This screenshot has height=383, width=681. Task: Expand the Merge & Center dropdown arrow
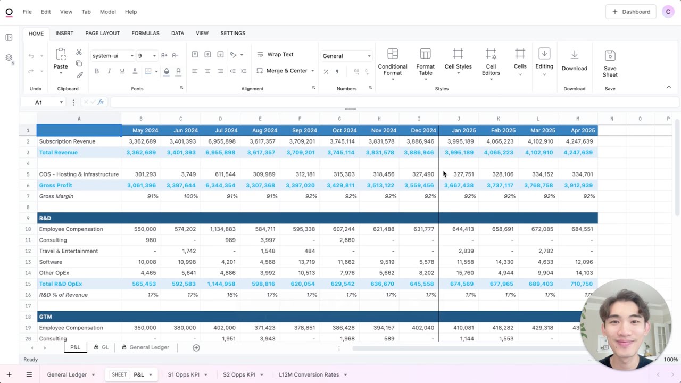(312, 71)
